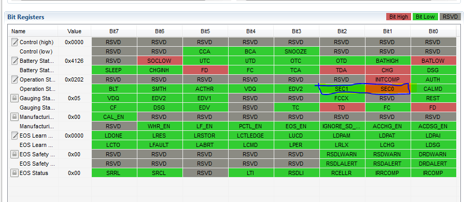Click the WHR_EN bit cell

[160, 126]
